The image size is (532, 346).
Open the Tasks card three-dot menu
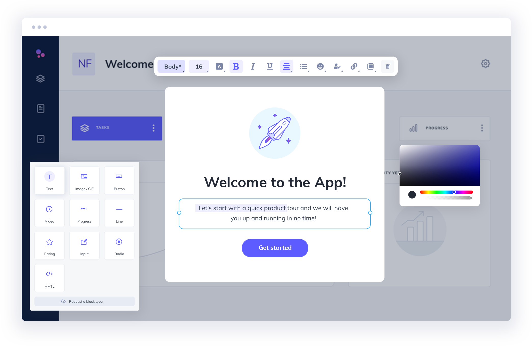(153, 128)
